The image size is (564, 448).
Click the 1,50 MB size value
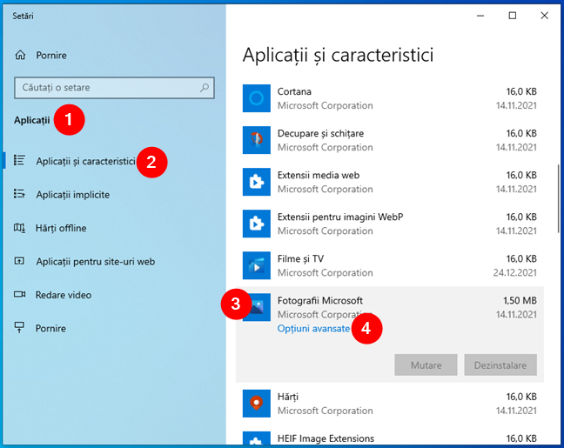point(520,301)
